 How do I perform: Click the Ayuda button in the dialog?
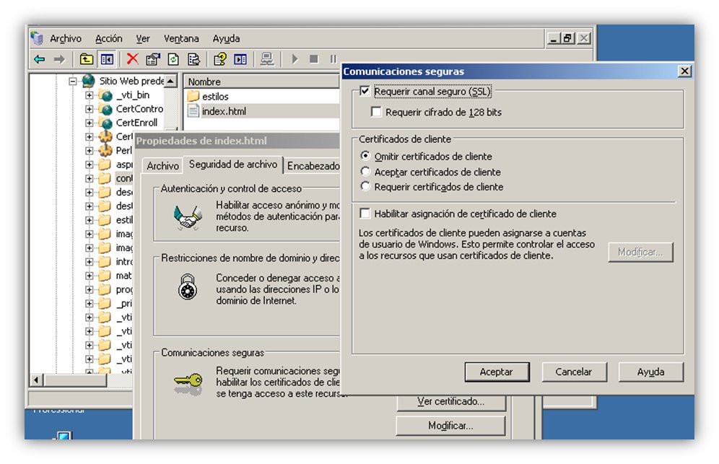pos(650,372)
